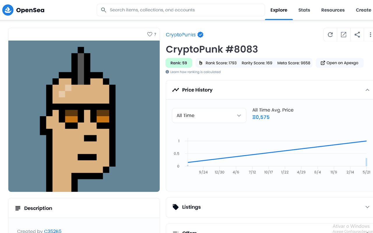Screen dimensions: 373x233
Task: Click the Price History chart icon
Action: (175, 90)
